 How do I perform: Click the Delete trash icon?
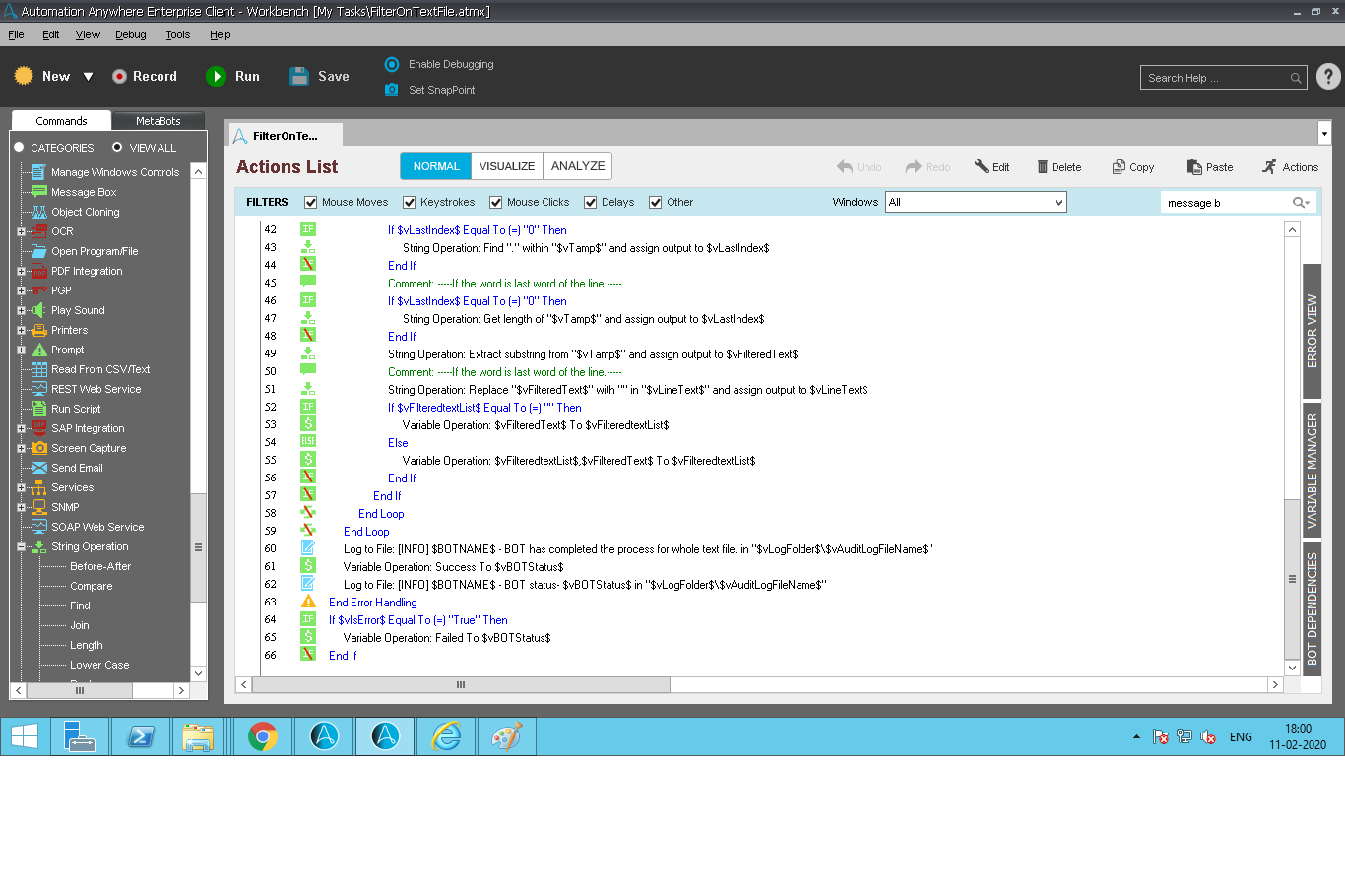pos(1042,167)
